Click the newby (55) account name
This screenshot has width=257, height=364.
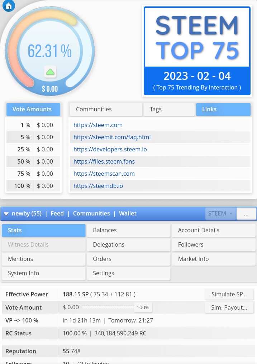[x=27, y=214]
